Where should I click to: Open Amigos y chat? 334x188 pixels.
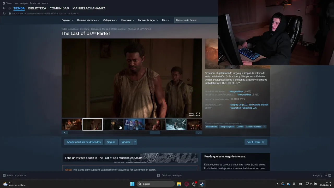coord(322,175)
